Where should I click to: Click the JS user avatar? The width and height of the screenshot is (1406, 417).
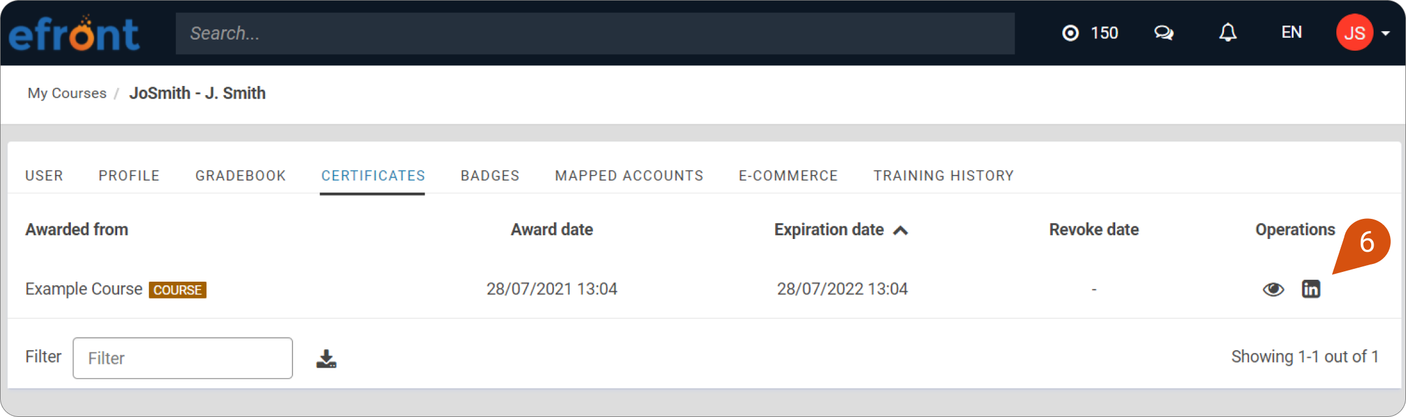tap(1354, 33)
